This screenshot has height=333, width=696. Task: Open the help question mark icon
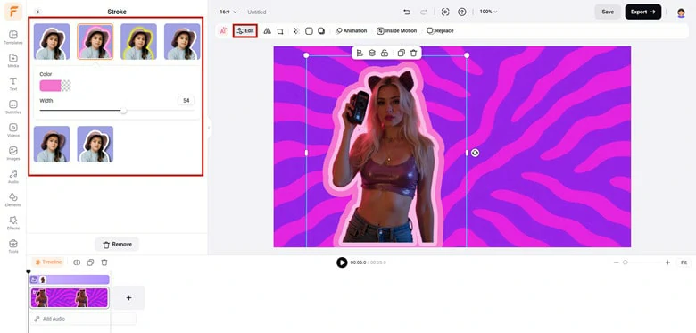click(462, 12)
